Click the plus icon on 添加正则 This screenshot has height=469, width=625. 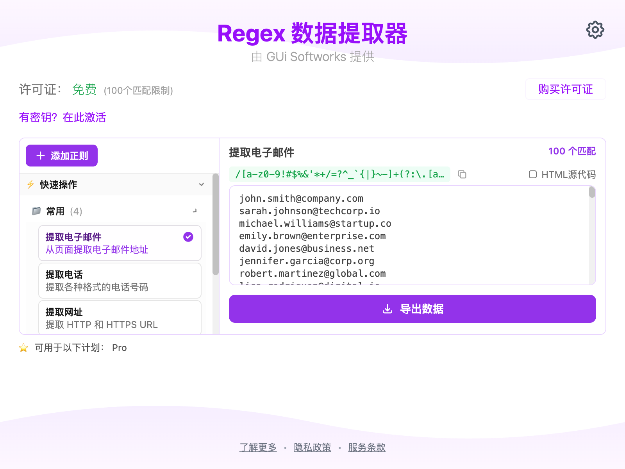(41, 156)
